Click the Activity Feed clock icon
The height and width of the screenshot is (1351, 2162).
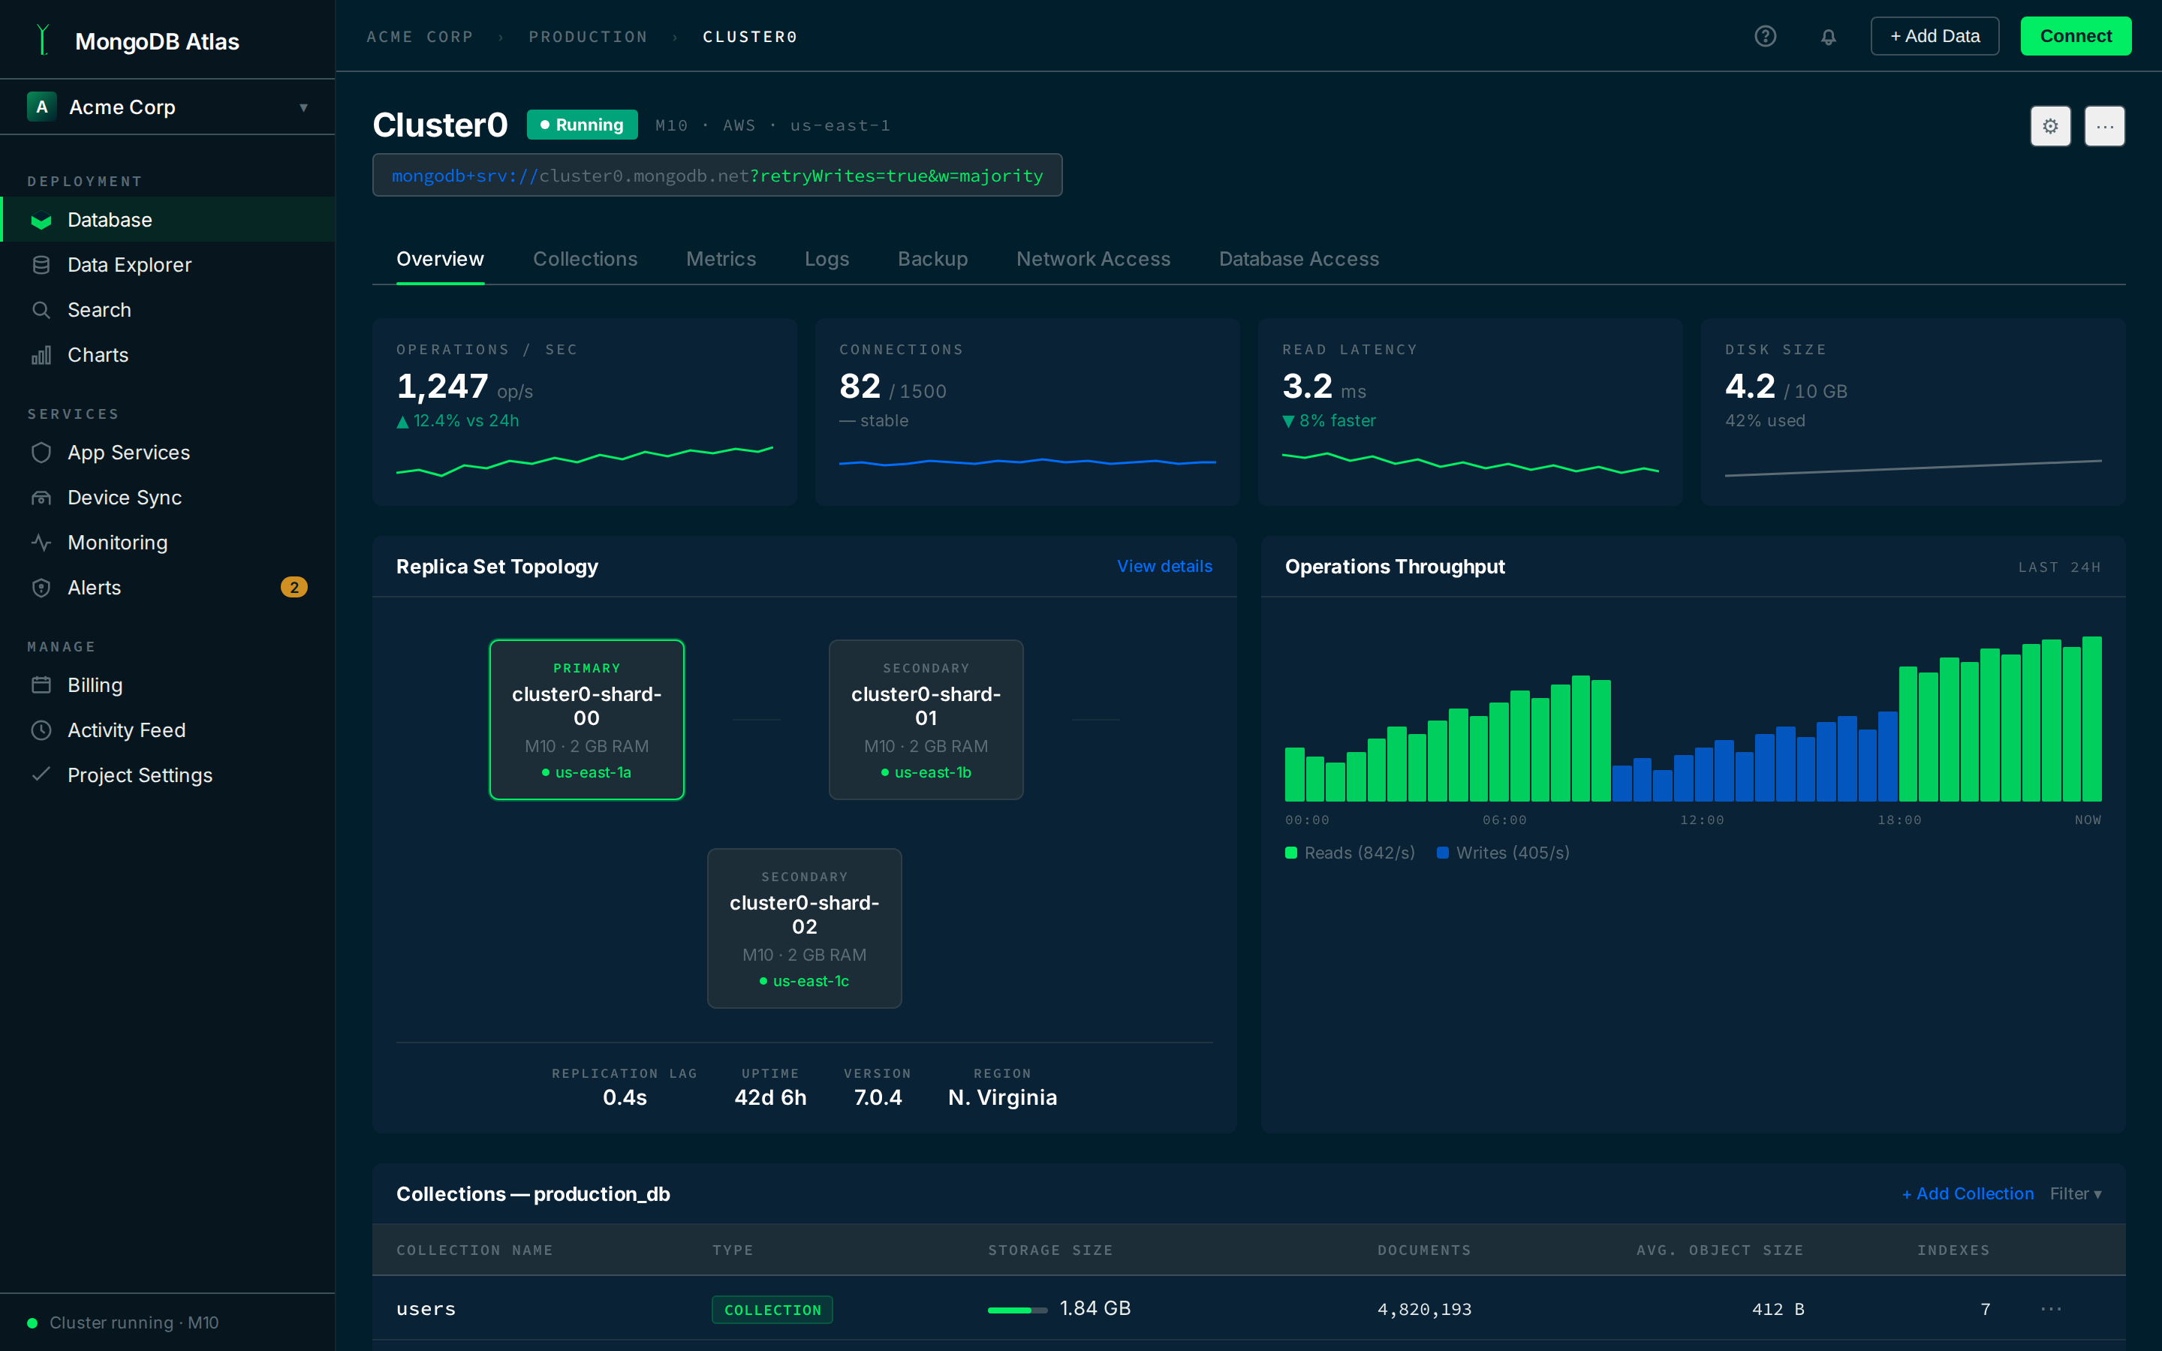[x=41, y=730]
